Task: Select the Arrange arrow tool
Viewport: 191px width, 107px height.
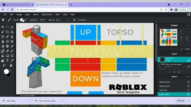Action: (x=3, y=27)
